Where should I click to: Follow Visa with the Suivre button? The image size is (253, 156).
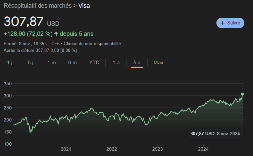[x=230, y=23]
